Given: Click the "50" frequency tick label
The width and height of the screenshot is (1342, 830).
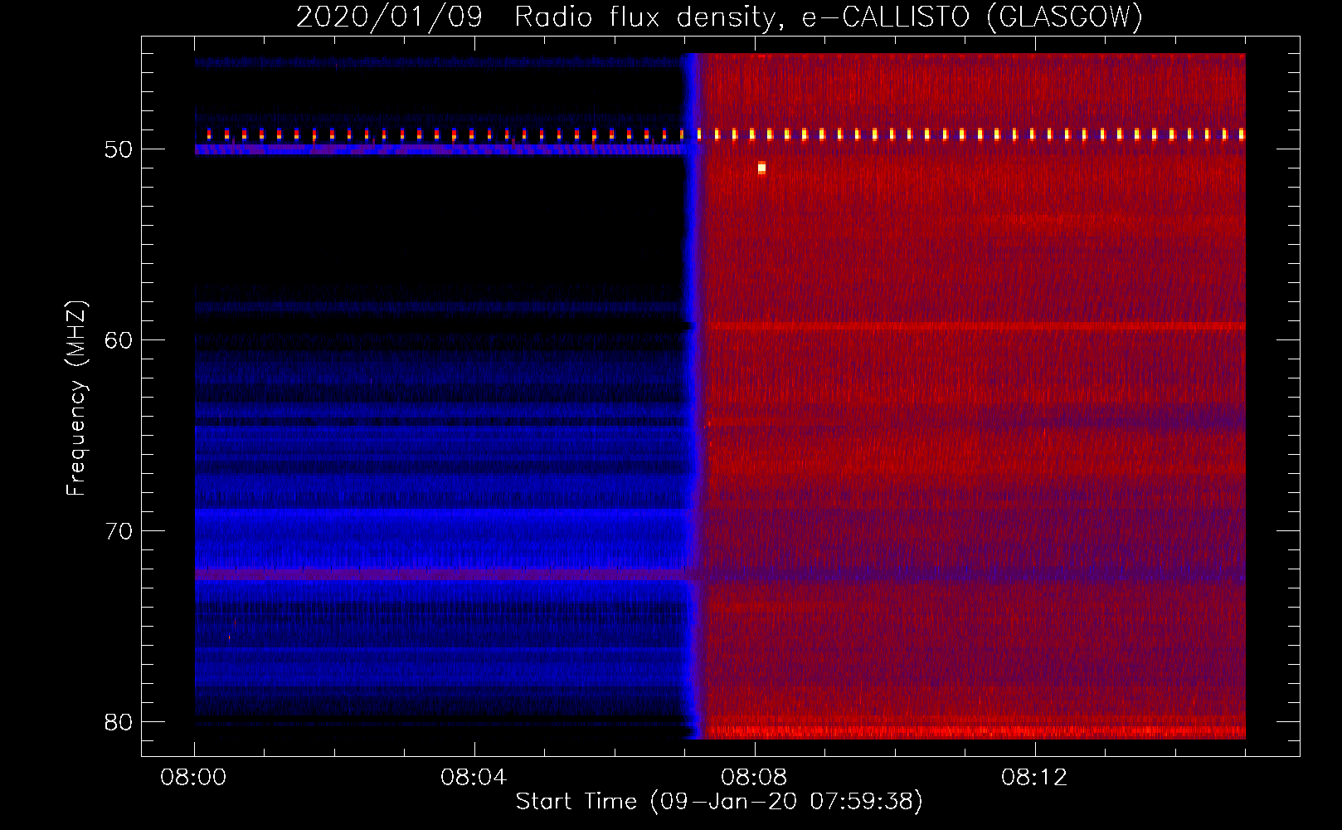Looking at the screenshot, I should click(x=119, y=149).
